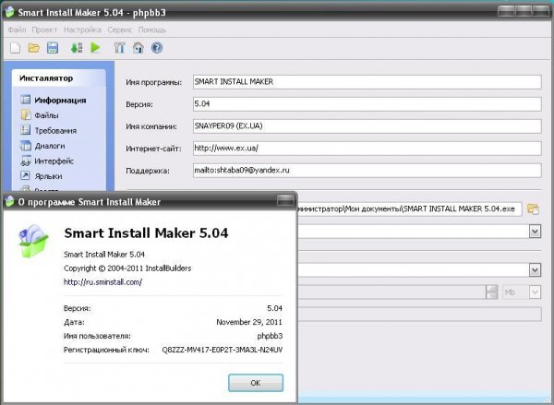
Task: Click Copyright 2004-2011 InstallBuilders text
Action: [x=127, y=268]
